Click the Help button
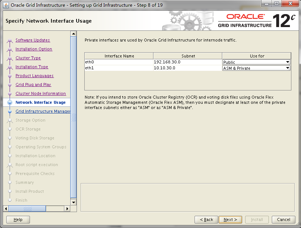The height and width of the screenshot is (228, 301). [18, 219]
